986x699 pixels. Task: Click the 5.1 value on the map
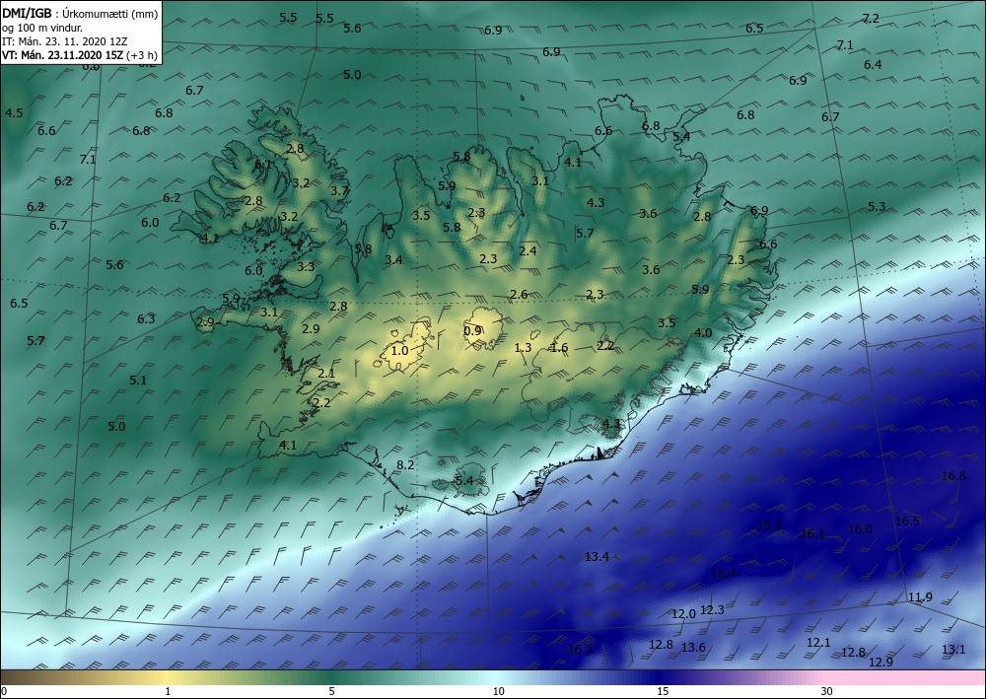[138, 381]
